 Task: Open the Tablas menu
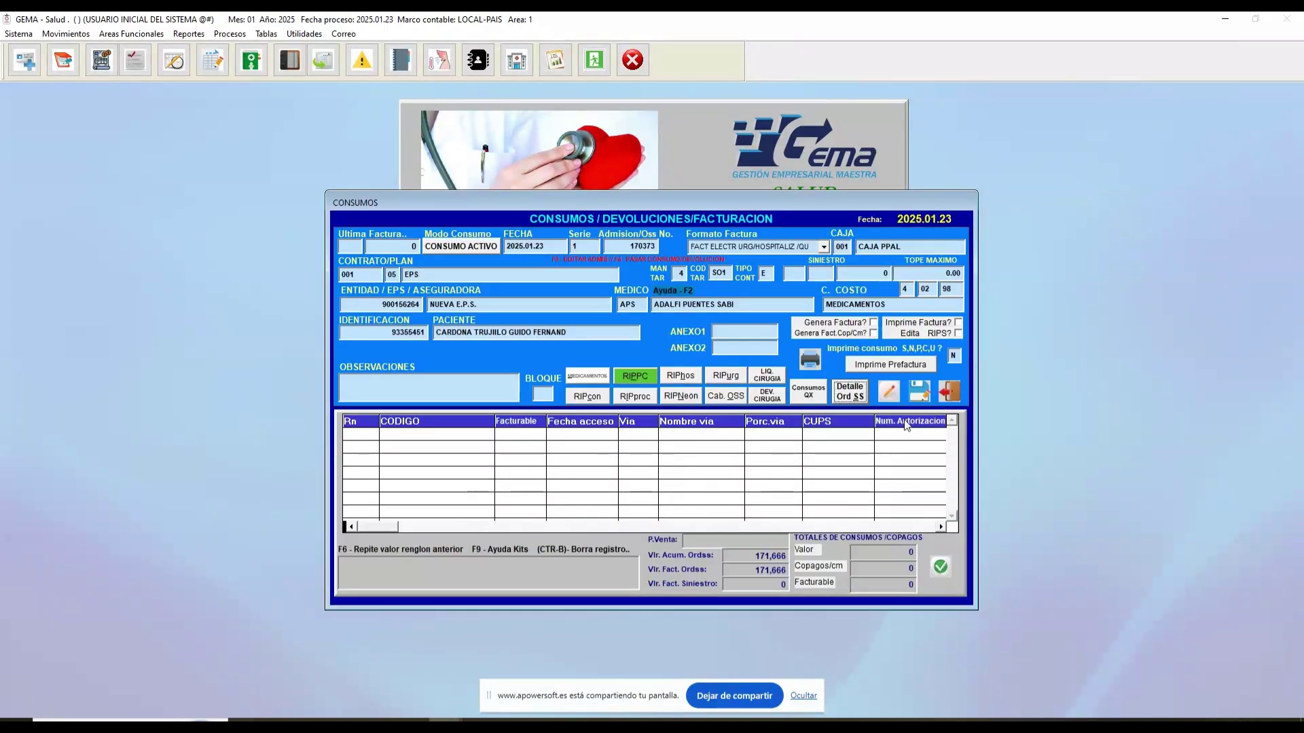click(x=266, y=34)
